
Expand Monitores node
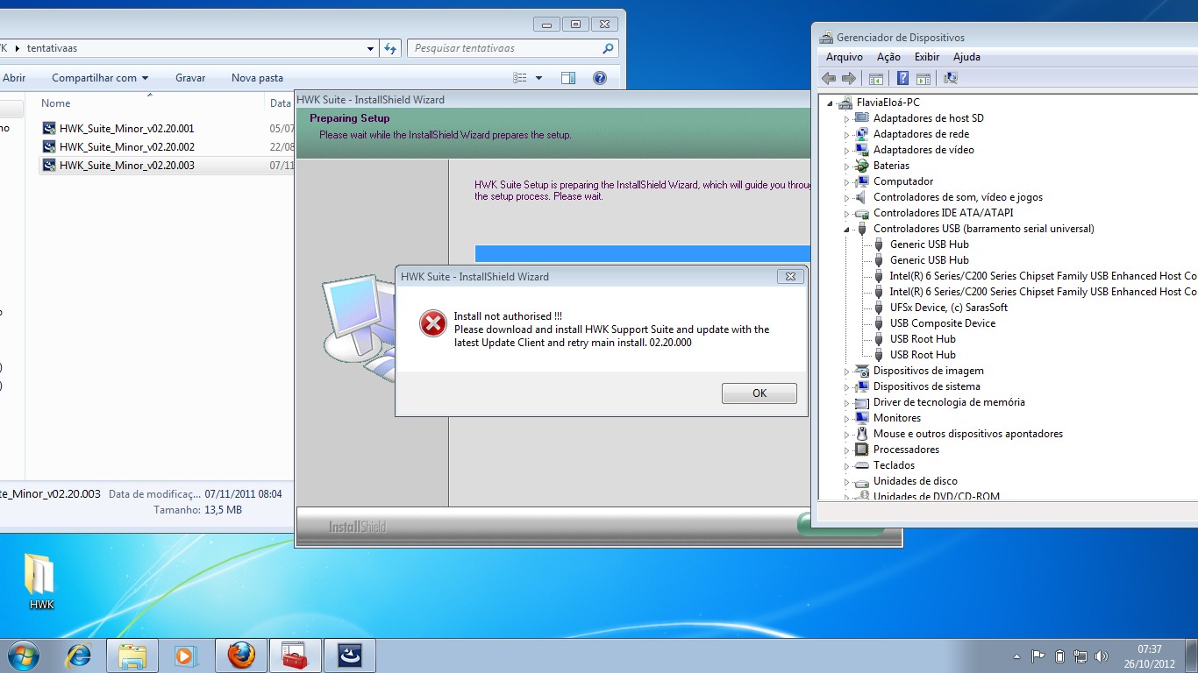pyautogui.click(x=847, y=418)
